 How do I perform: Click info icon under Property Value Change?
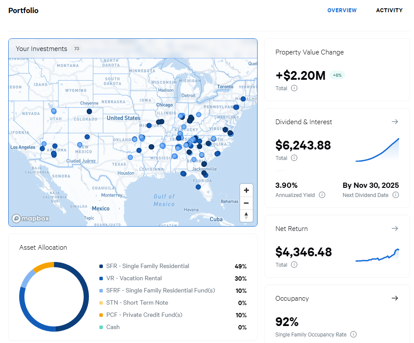pyautogui.click(x=294, y=88)
